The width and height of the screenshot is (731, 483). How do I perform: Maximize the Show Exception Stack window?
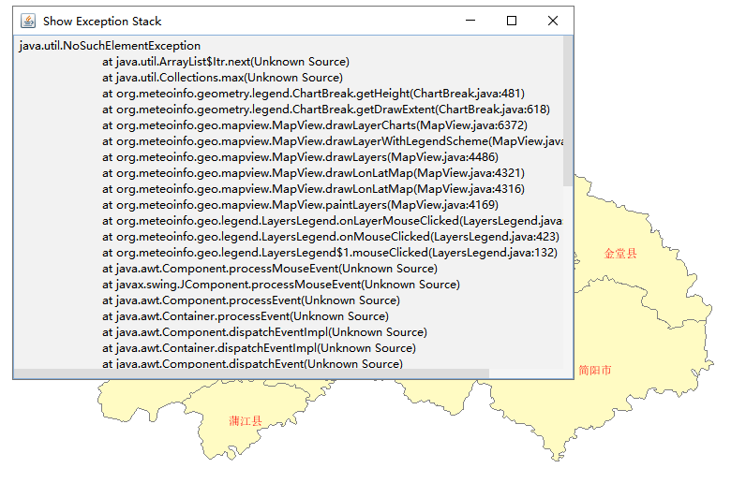point(512,21)
